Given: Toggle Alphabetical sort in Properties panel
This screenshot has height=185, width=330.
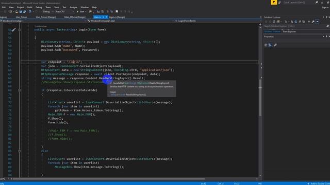Looking at the screenshot, I should (x=270, y=45).
